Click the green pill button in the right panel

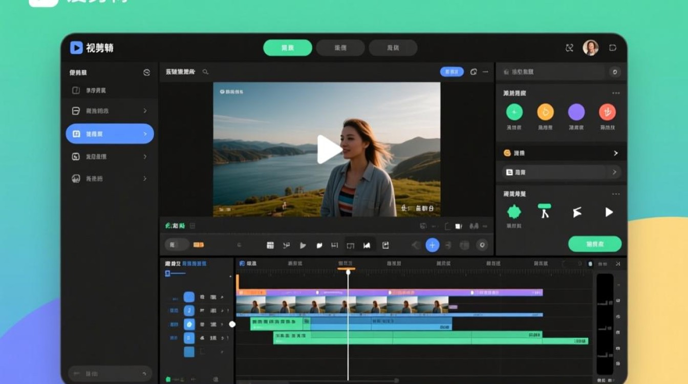tap(595, 244)
